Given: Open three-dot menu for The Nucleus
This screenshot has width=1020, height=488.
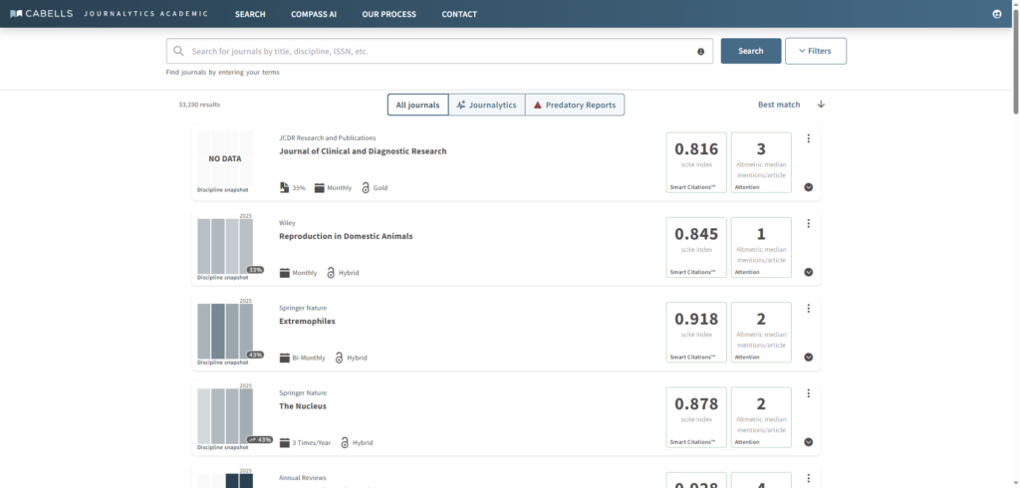Looking at the screenshot, I should 808,393.
